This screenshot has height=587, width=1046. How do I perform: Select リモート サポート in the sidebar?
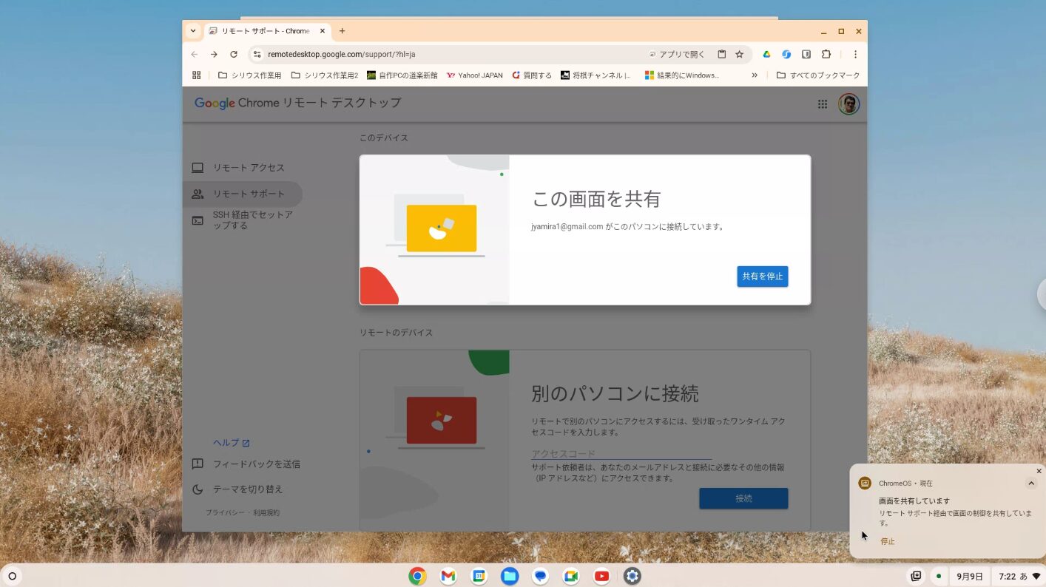click(x=243, y=194)
